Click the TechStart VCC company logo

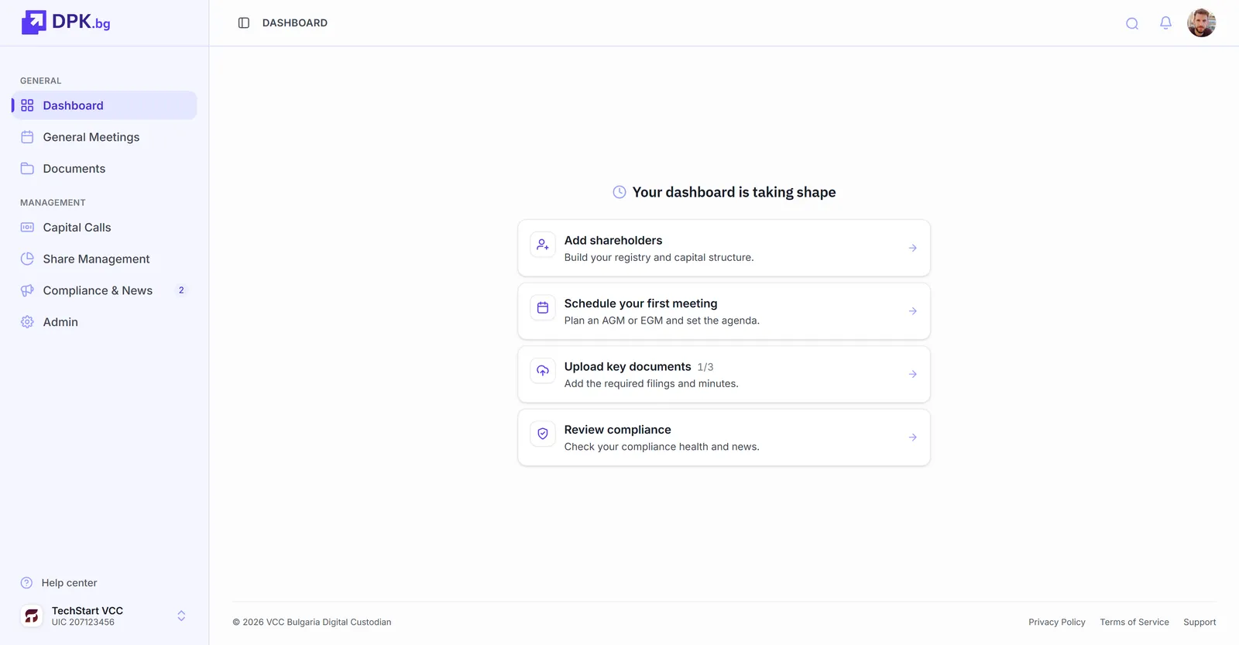32,616
